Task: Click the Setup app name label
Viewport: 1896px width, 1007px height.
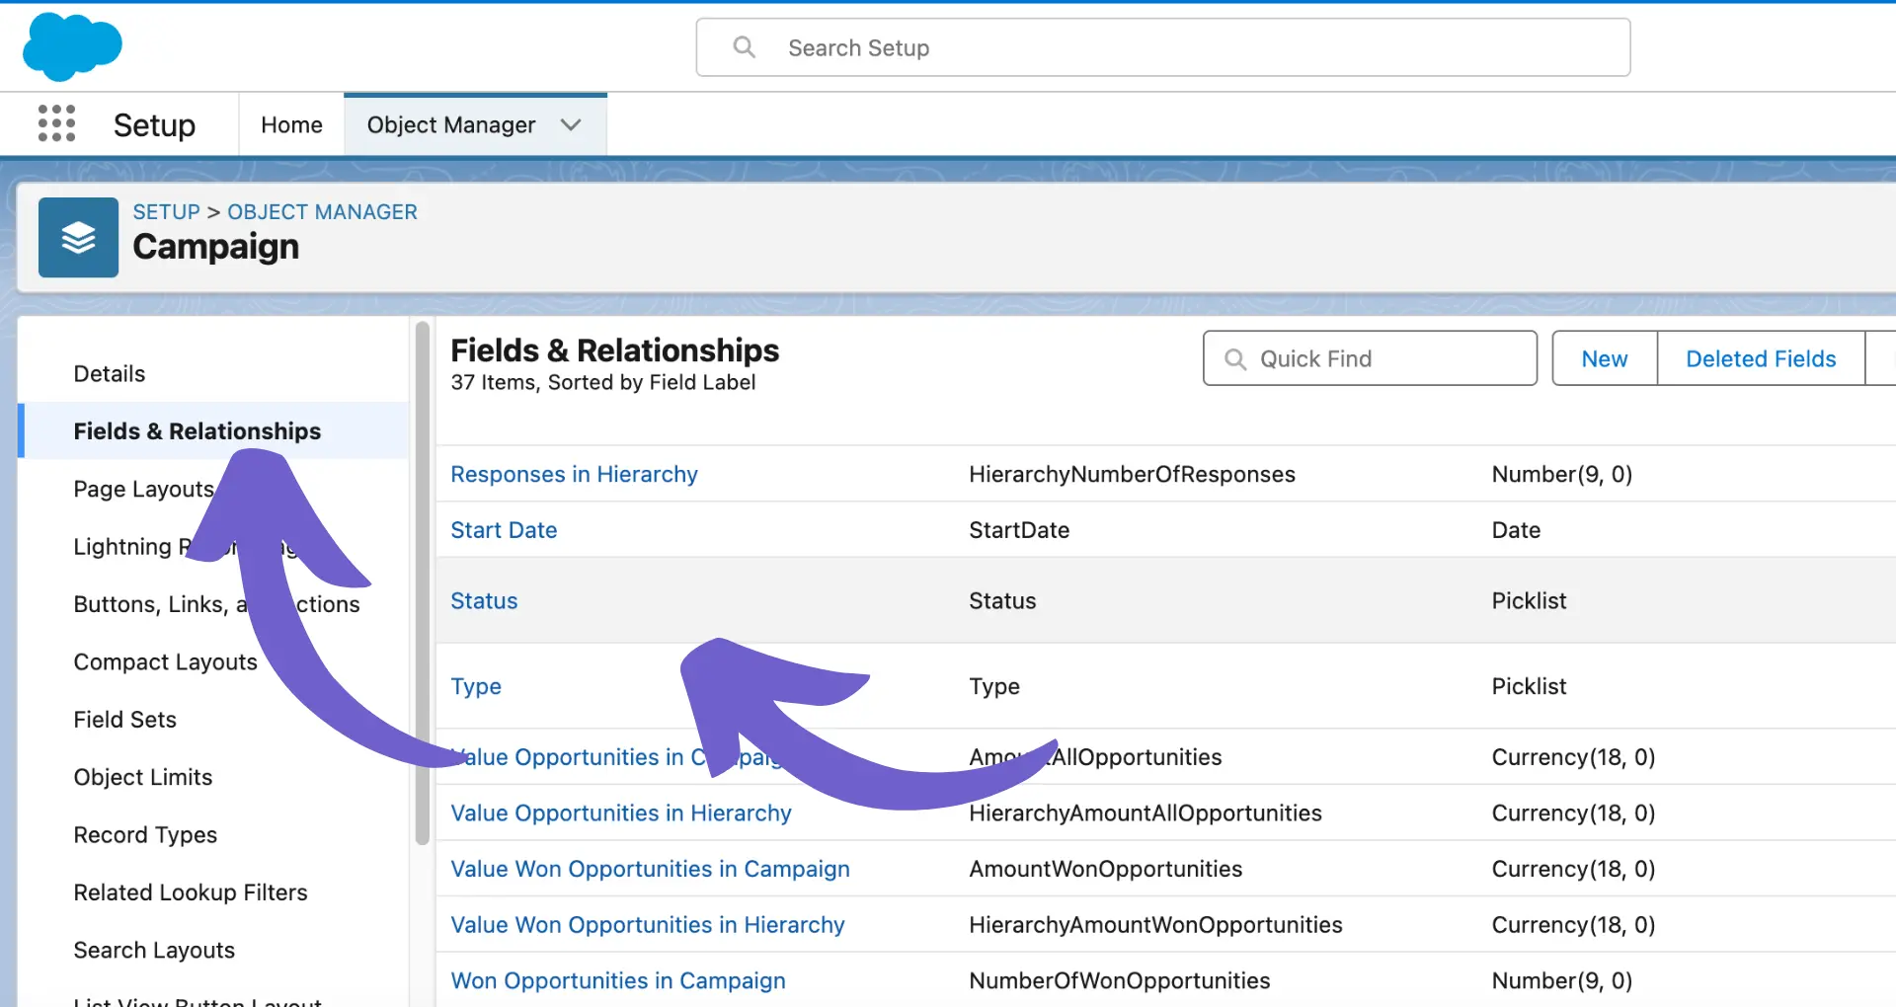Action: pos(154,125)
